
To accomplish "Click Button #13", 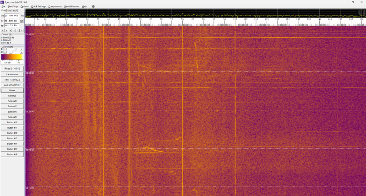I will [x=12, y=138].
